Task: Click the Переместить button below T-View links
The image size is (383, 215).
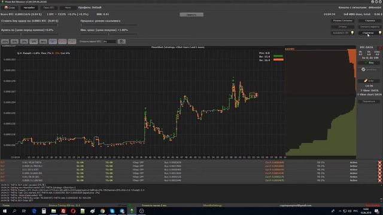Action: coord(369,102)
